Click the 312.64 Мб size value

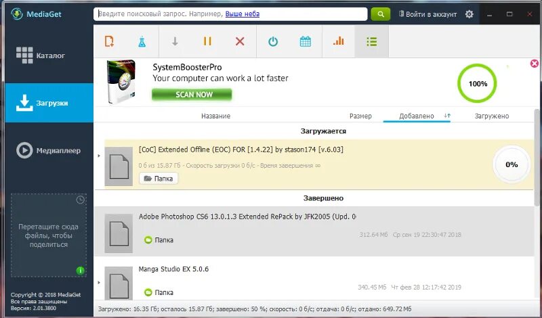pos(373,235)
